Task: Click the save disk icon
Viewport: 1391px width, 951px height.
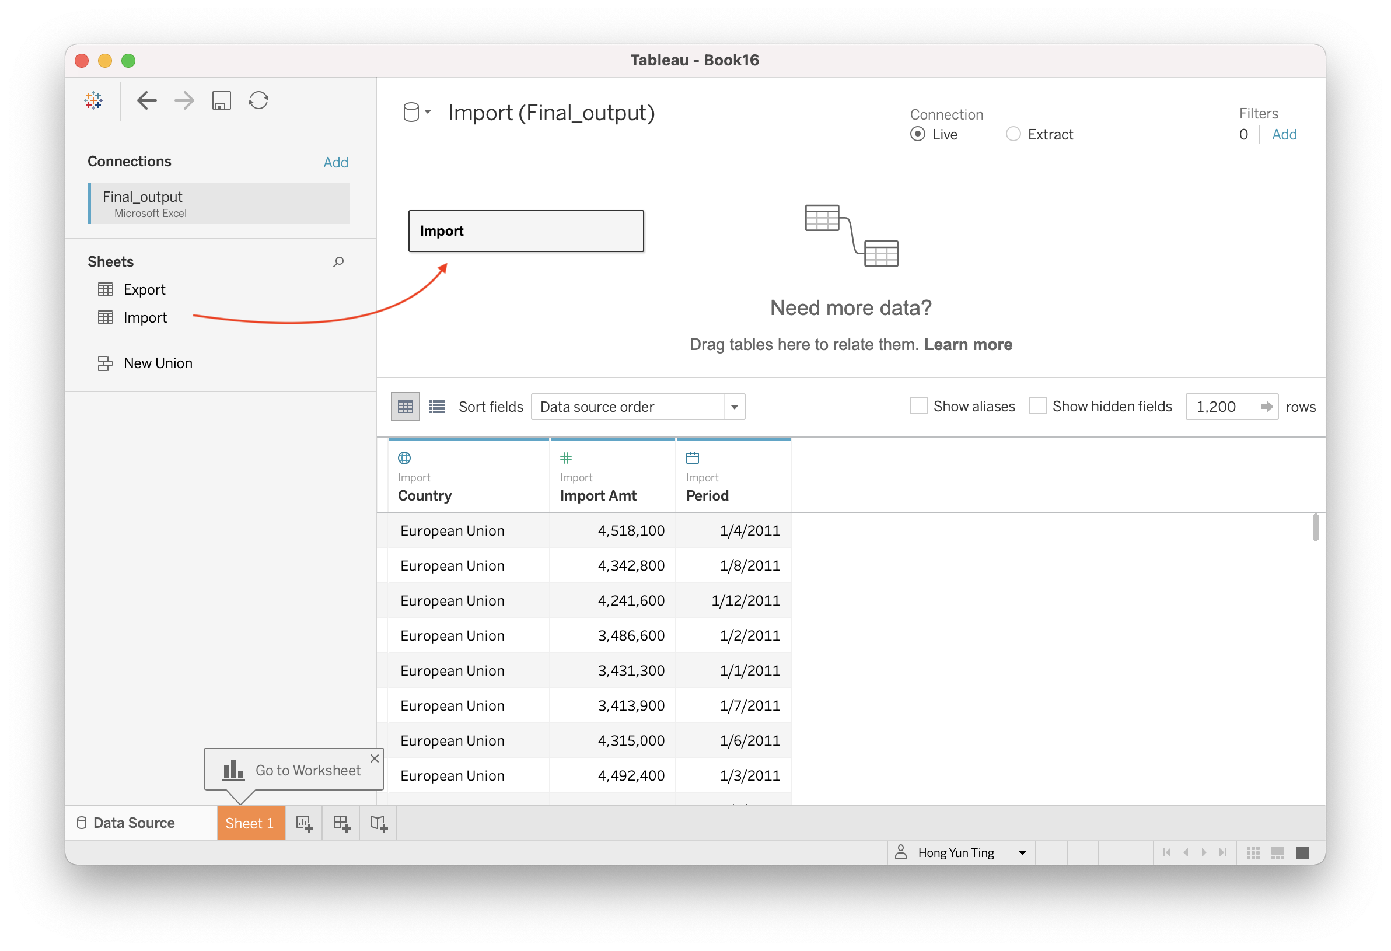Action: click(x=222, y=100)
